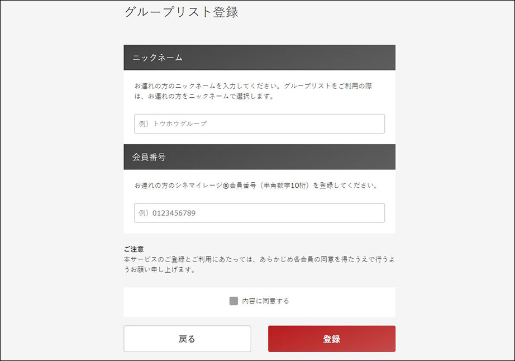
Task: Click the 内容に同意する label text
Action: point(265,301)
